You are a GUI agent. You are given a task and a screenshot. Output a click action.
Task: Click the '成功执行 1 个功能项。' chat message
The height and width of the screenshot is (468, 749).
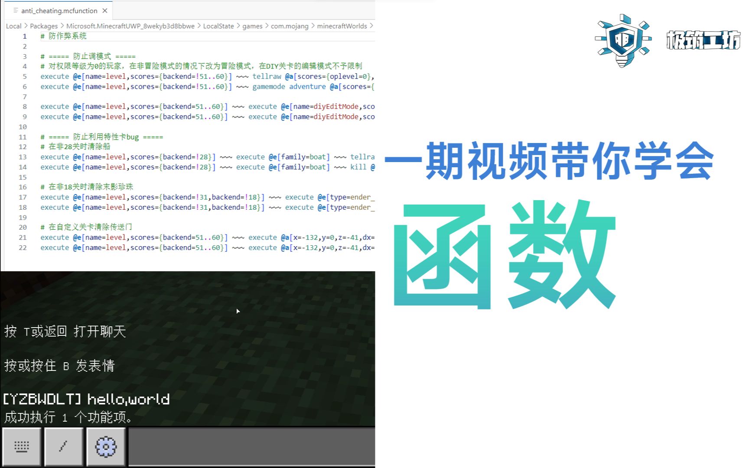(68, 417)
